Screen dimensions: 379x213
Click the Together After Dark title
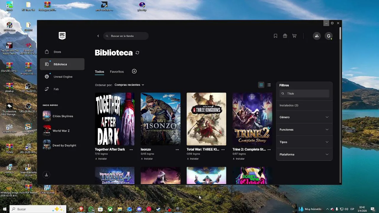(x=110, y=149)
